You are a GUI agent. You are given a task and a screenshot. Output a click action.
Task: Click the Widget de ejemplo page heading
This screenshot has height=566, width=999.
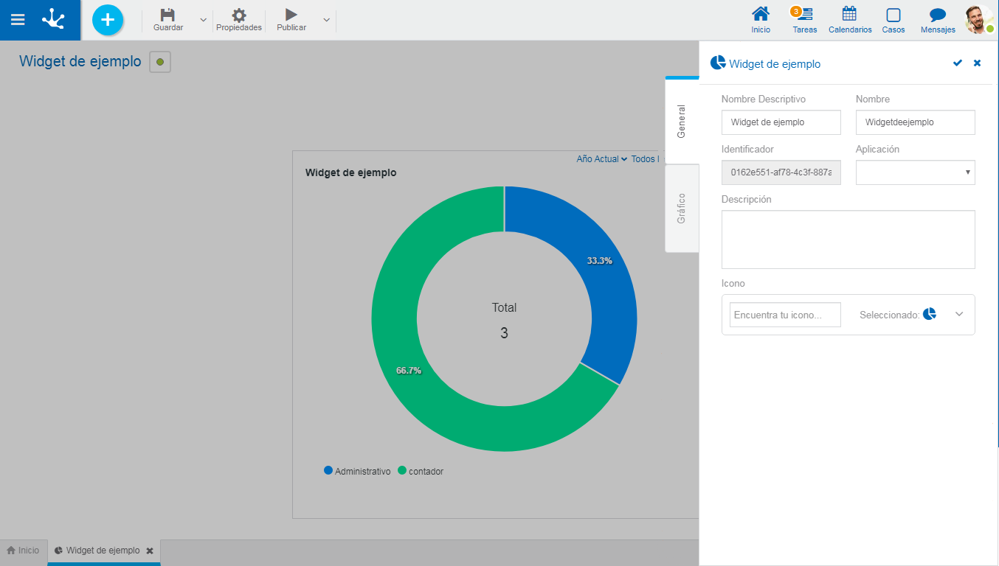(80, 61)
